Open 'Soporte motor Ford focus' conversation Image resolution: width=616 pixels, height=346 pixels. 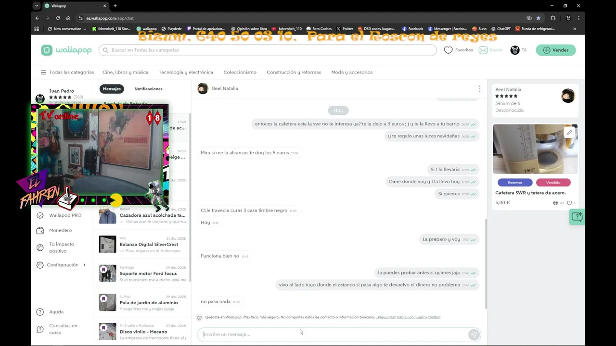tap(142, 273)
